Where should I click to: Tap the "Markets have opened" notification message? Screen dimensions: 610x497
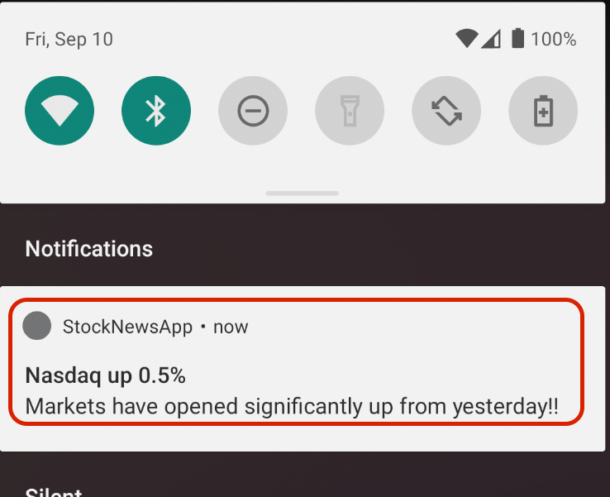pos(292,407)
